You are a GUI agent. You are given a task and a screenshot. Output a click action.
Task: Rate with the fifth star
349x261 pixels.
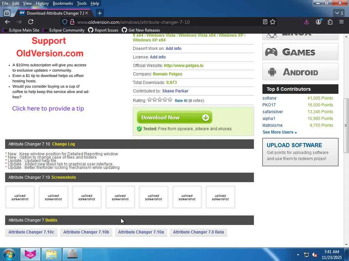[x=170, y=100]
